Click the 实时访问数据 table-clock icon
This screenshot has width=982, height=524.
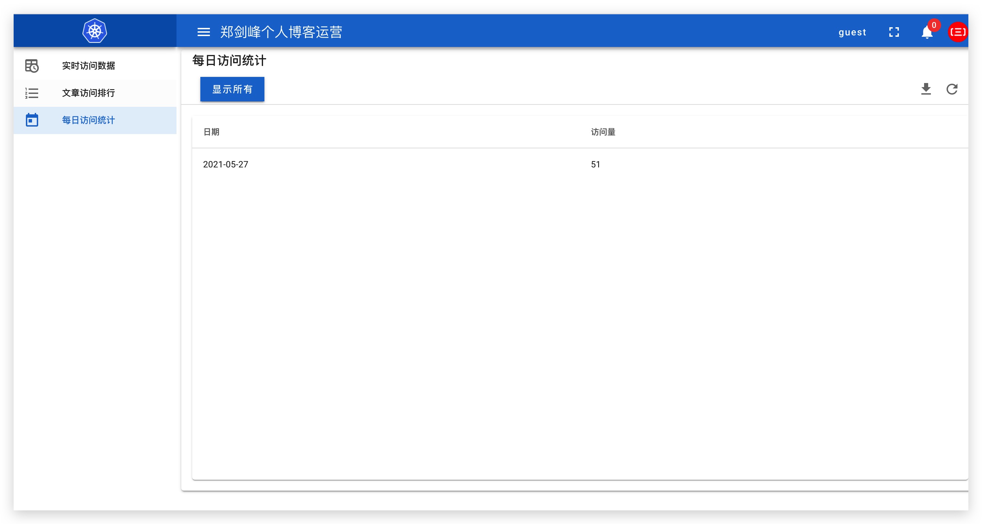pyautogui.click(x=32, y=66)
